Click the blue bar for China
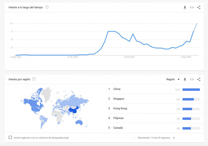This screenshot has width=208, height=146. (191, 90)
